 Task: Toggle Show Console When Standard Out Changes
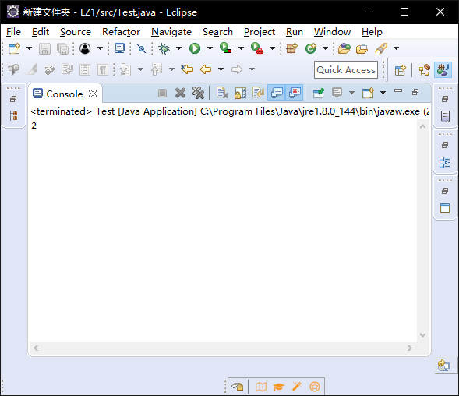(x=277, y=93)
